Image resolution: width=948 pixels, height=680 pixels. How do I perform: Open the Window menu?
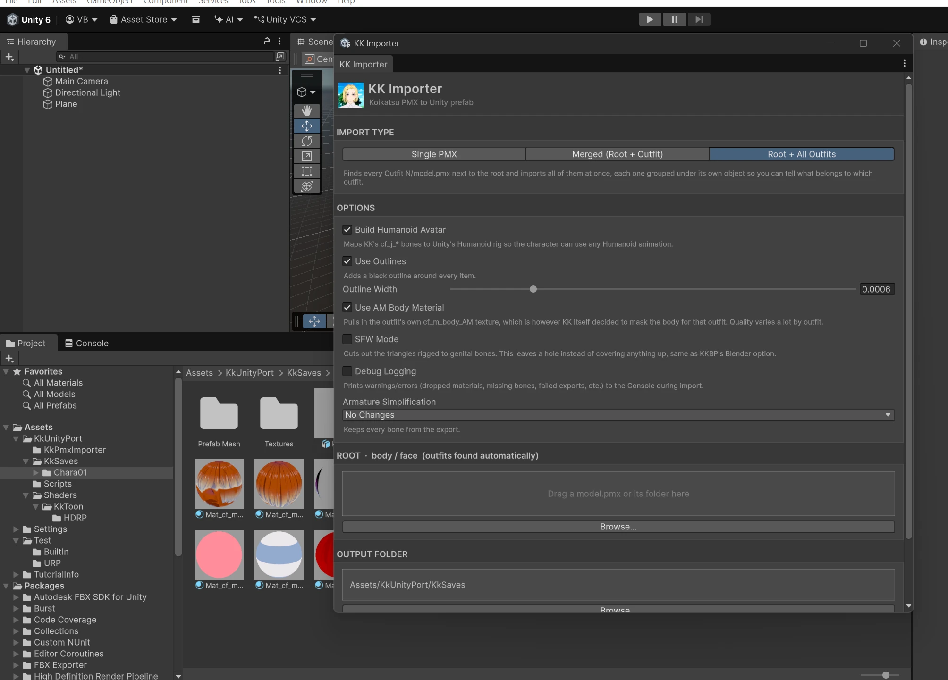312,2
